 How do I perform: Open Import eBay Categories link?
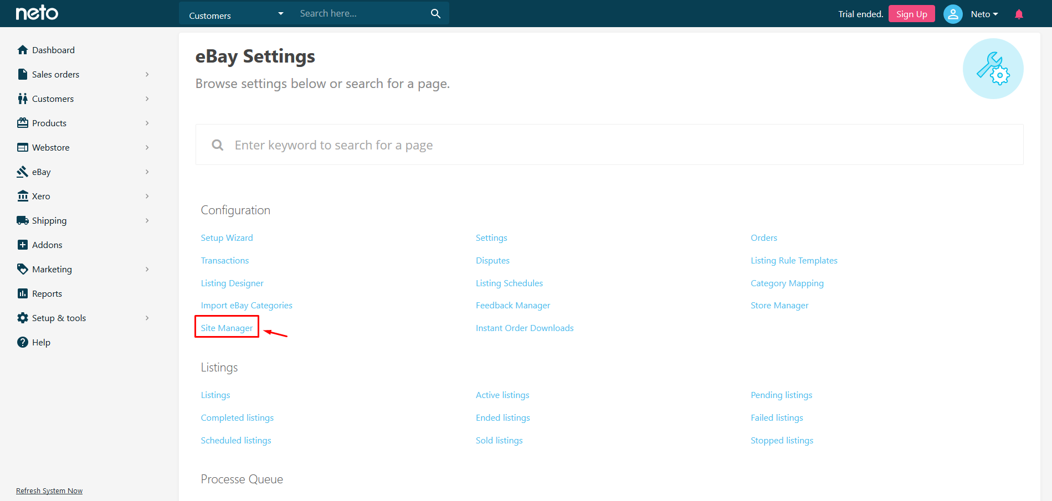tap(247, 305)
